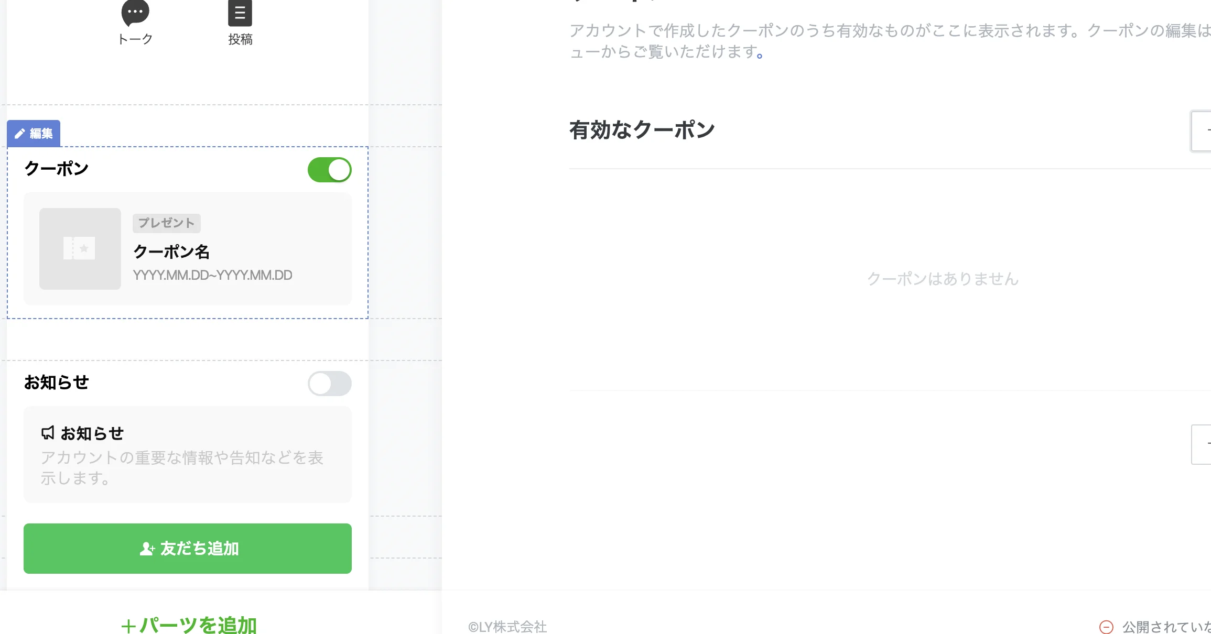This screenshot has width=1211, height=634.
Task: Click the クーポン名 coupon card title
Action: (171, 252)
